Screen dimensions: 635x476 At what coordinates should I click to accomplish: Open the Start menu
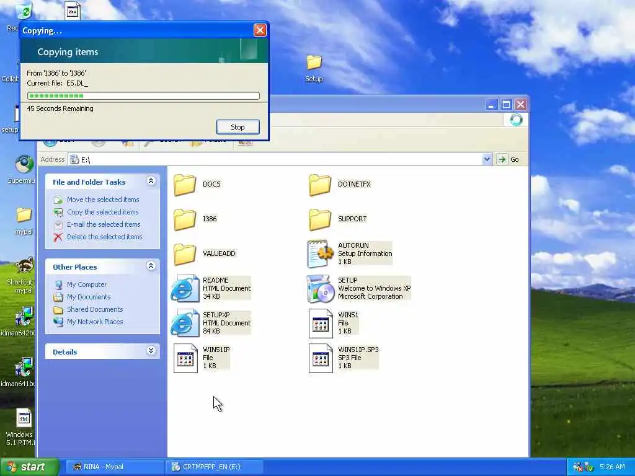coord(30,467)
